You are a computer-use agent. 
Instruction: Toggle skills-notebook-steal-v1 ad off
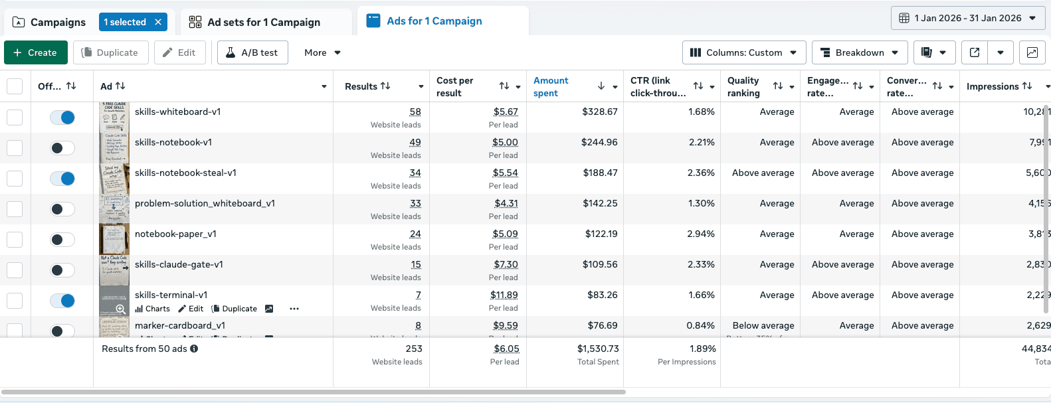(62, 179)
